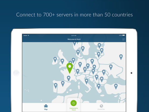
Task: Select the Russia server pin
Action: (x=121, y=57)
